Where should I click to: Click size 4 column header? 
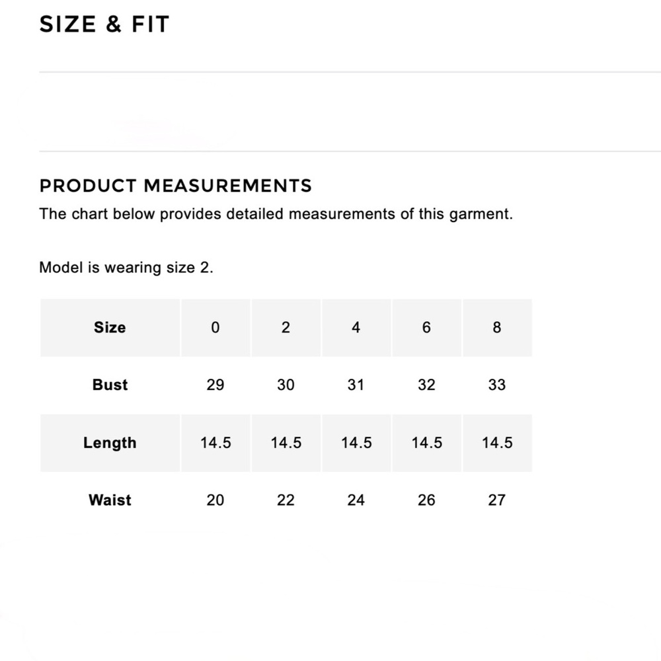pyautogui.click(x=356, y=327)
